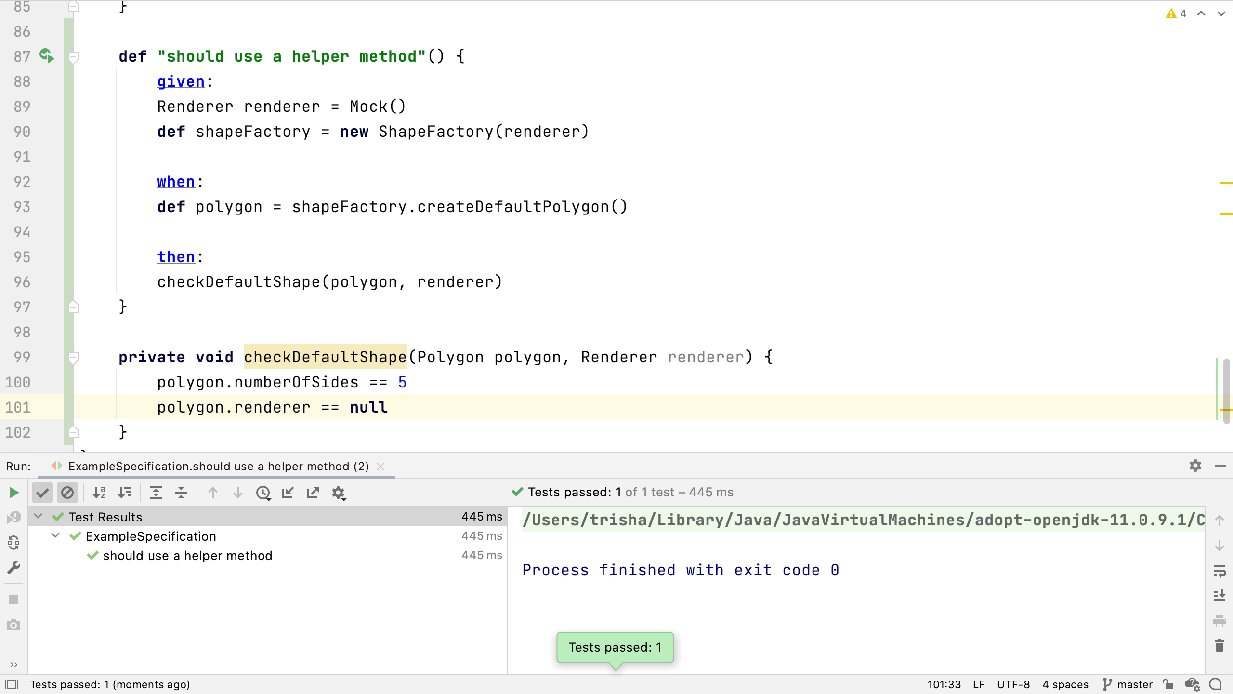1233x694 pixels.
Task: Collapse the Test Results node
Action: (38, 517)
